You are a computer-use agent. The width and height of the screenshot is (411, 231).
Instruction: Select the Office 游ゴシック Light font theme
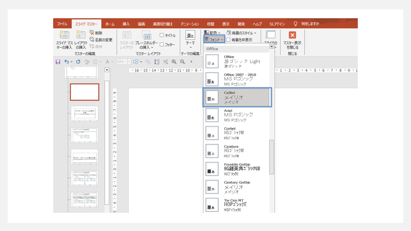click(236, 61)
